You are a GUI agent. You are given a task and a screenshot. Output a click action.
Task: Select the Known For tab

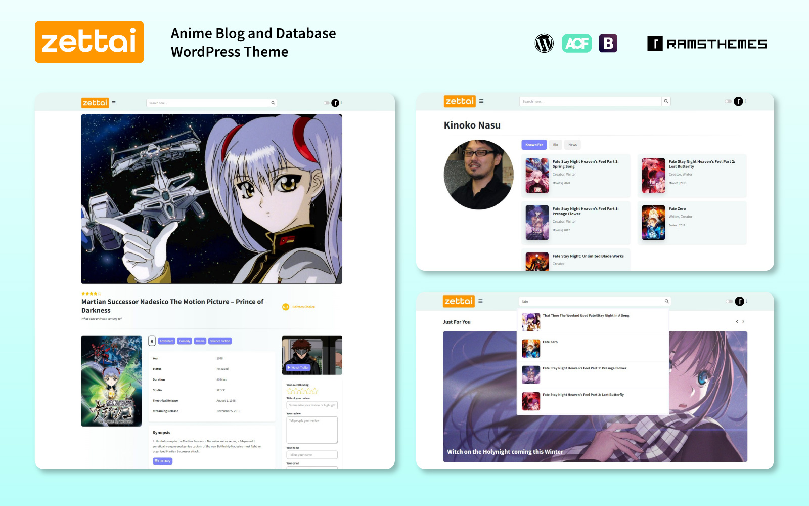[534, 145]
